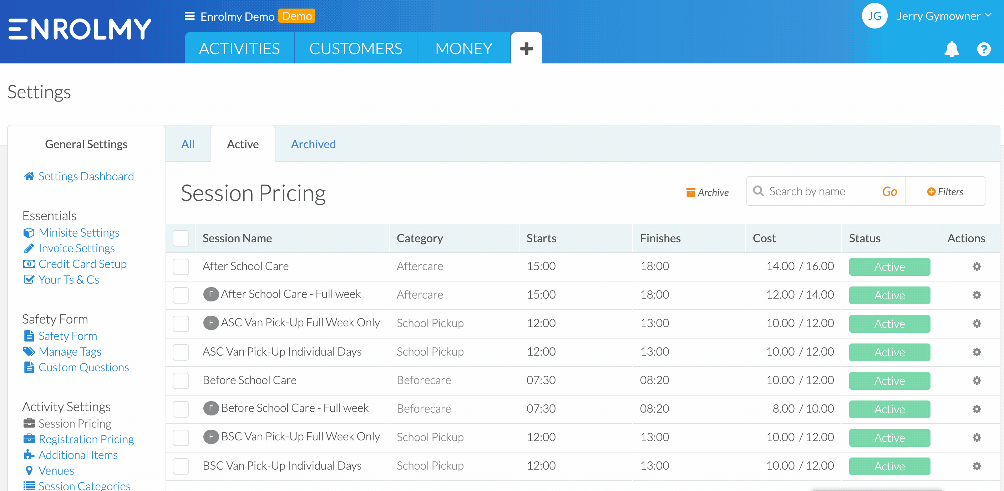Click the F badge on ASC Van Pick-Up Full Week Only
1004x491 pixels.
(211, 322)
